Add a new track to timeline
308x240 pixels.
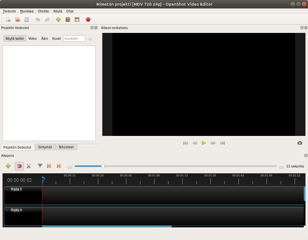(8, 166)
